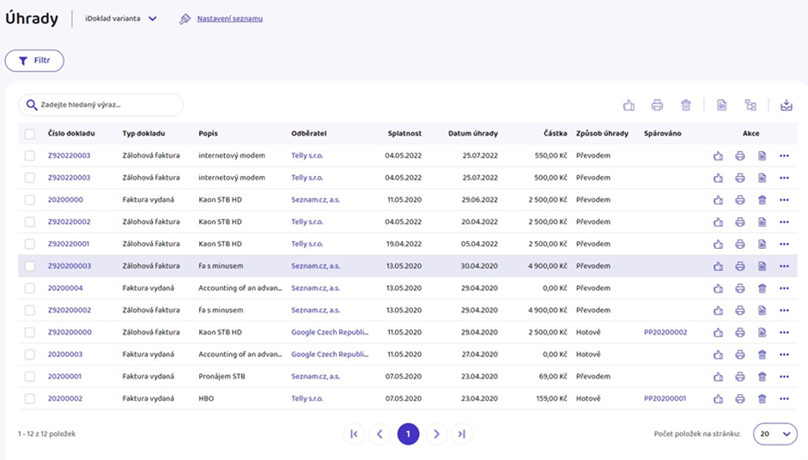Tick the checkbox for row Z920220002
808x460 pixels.
(x=30, y=222)
